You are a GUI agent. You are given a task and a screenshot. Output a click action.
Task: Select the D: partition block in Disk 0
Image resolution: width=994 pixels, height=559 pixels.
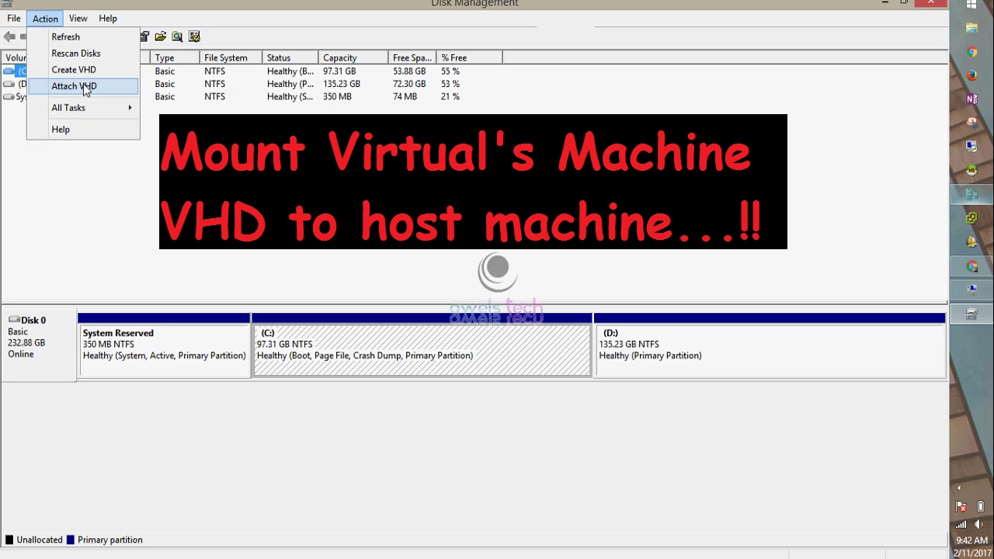tap(770, 345)
